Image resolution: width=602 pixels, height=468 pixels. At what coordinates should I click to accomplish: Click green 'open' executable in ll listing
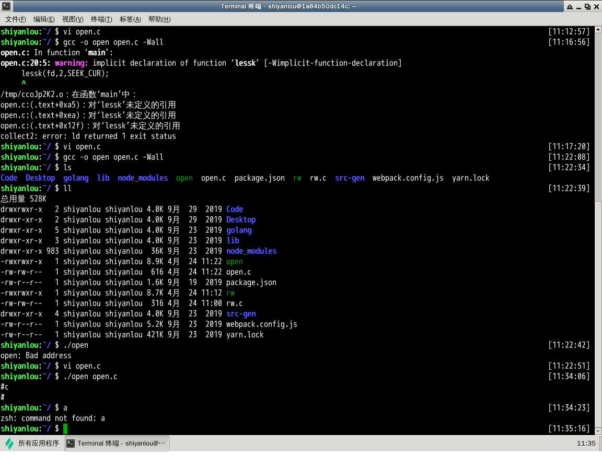coord(235,262)
